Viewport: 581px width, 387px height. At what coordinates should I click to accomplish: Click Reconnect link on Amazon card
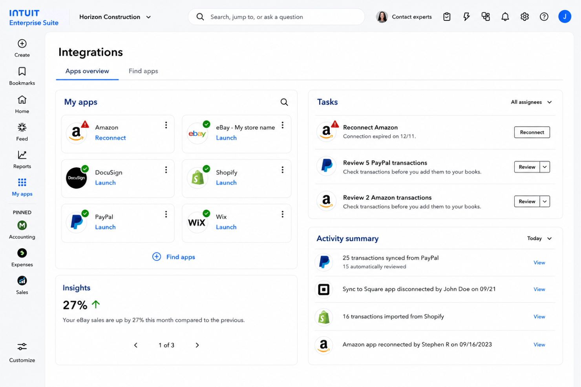110,138
